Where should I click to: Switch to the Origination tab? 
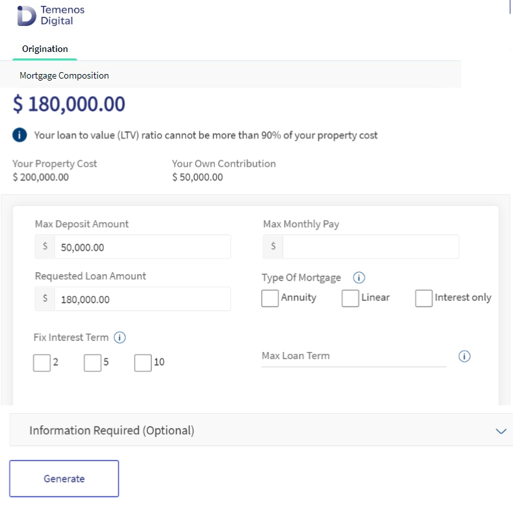pos(45,49)
